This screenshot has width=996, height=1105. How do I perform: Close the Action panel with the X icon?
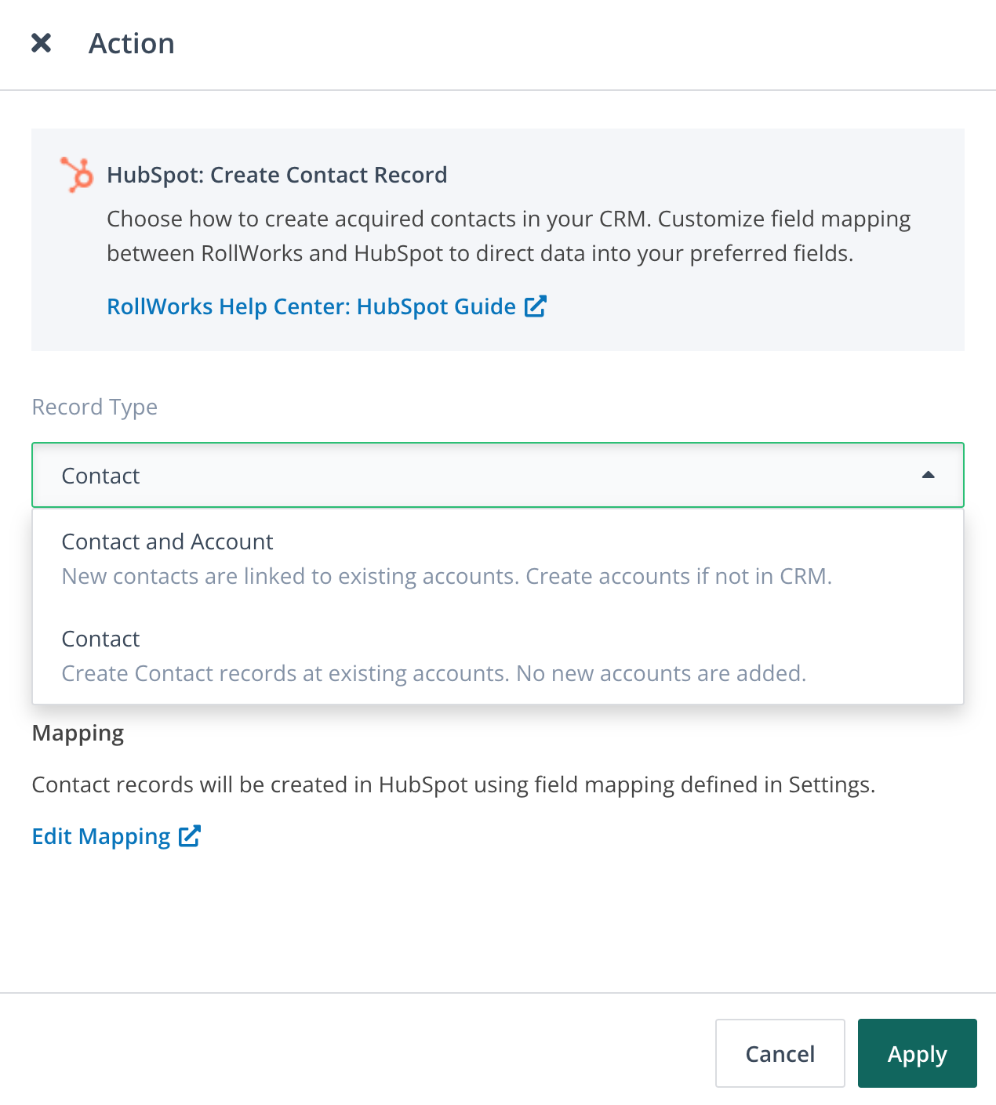coord(41,43)
